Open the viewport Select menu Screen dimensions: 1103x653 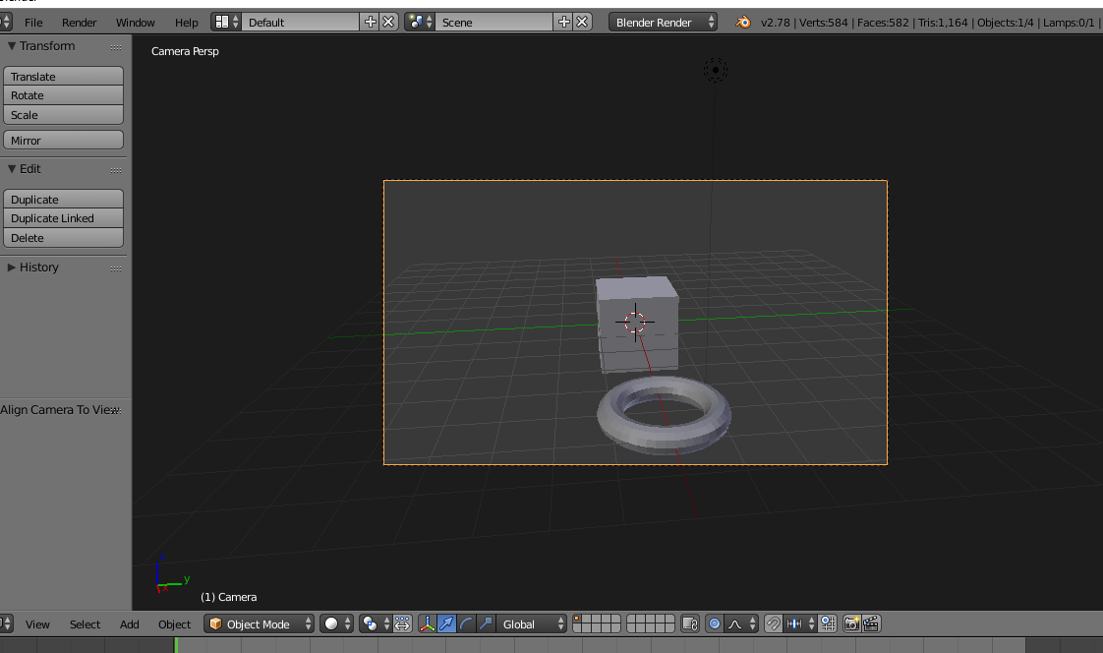pos(85,624)
